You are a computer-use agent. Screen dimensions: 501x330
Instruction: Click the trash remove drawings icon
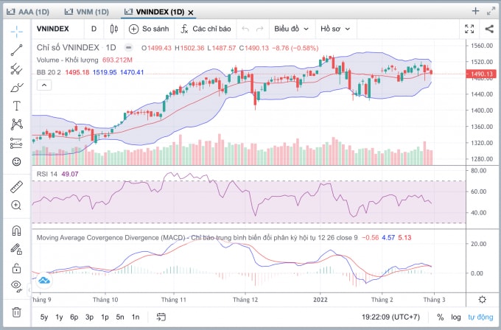click(17, 312)
